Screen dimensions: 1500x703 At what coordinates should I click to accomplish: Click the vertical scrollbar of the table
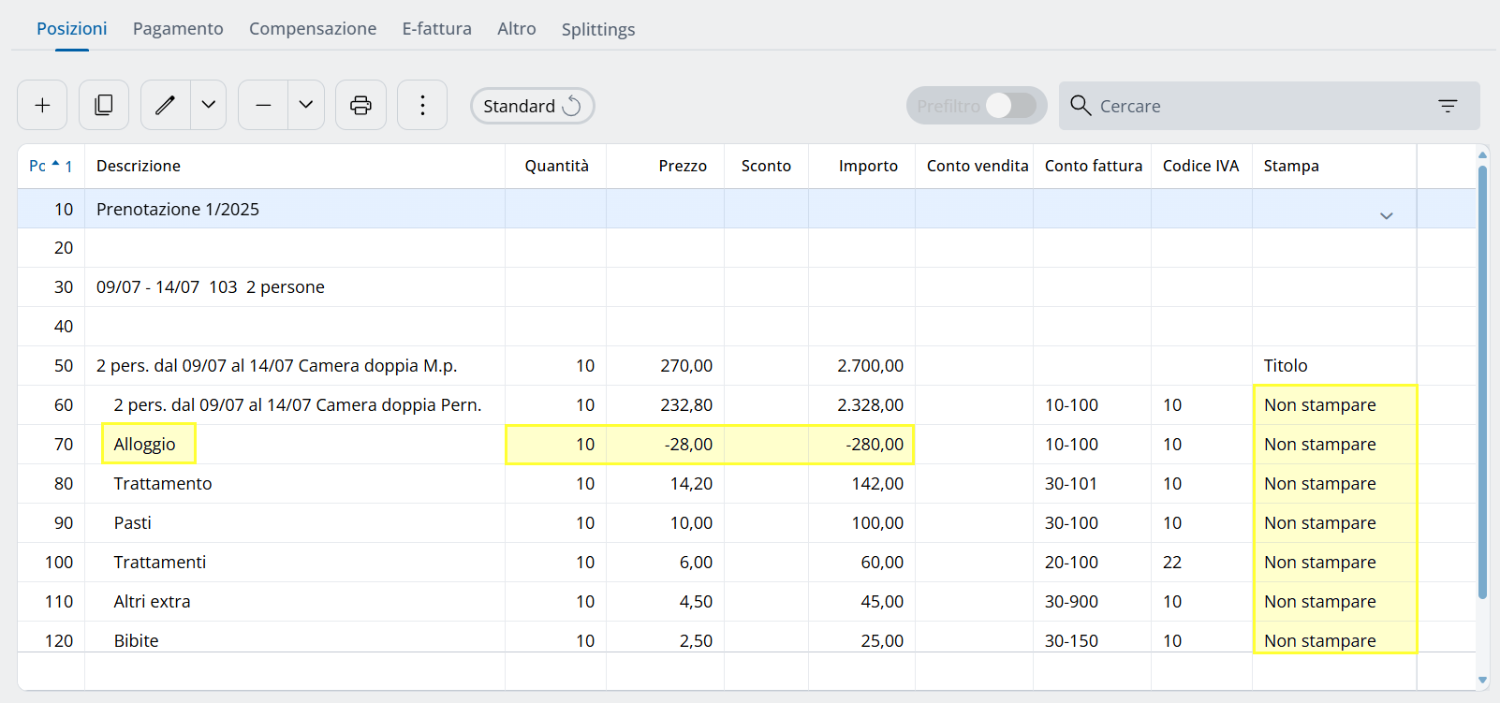tap(1482, 374)
